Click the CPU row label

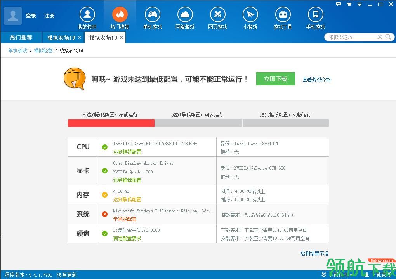(83, 147)
